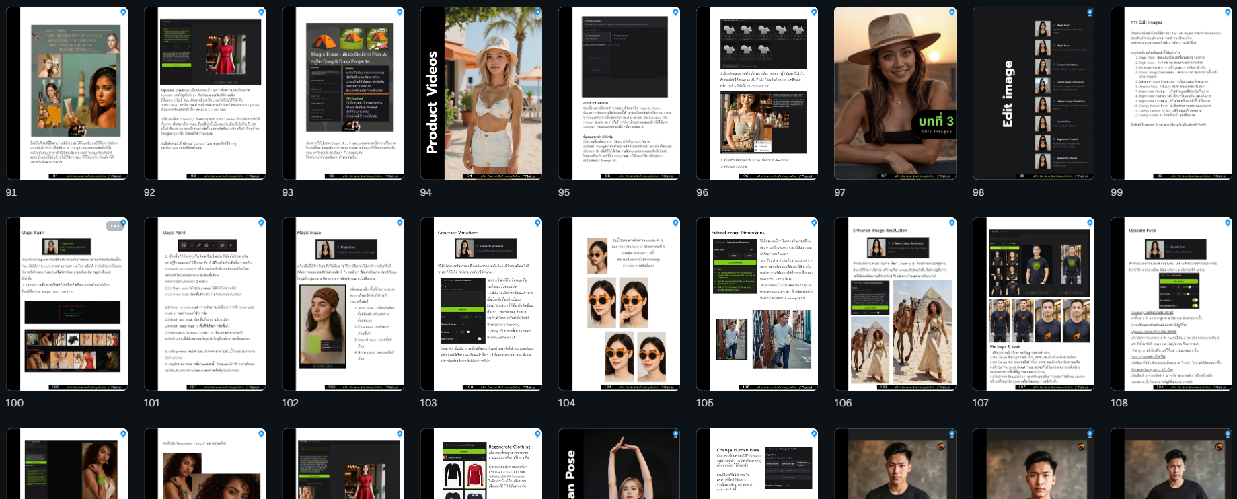Click the comment pin icon on page 96

click(814, 12)
